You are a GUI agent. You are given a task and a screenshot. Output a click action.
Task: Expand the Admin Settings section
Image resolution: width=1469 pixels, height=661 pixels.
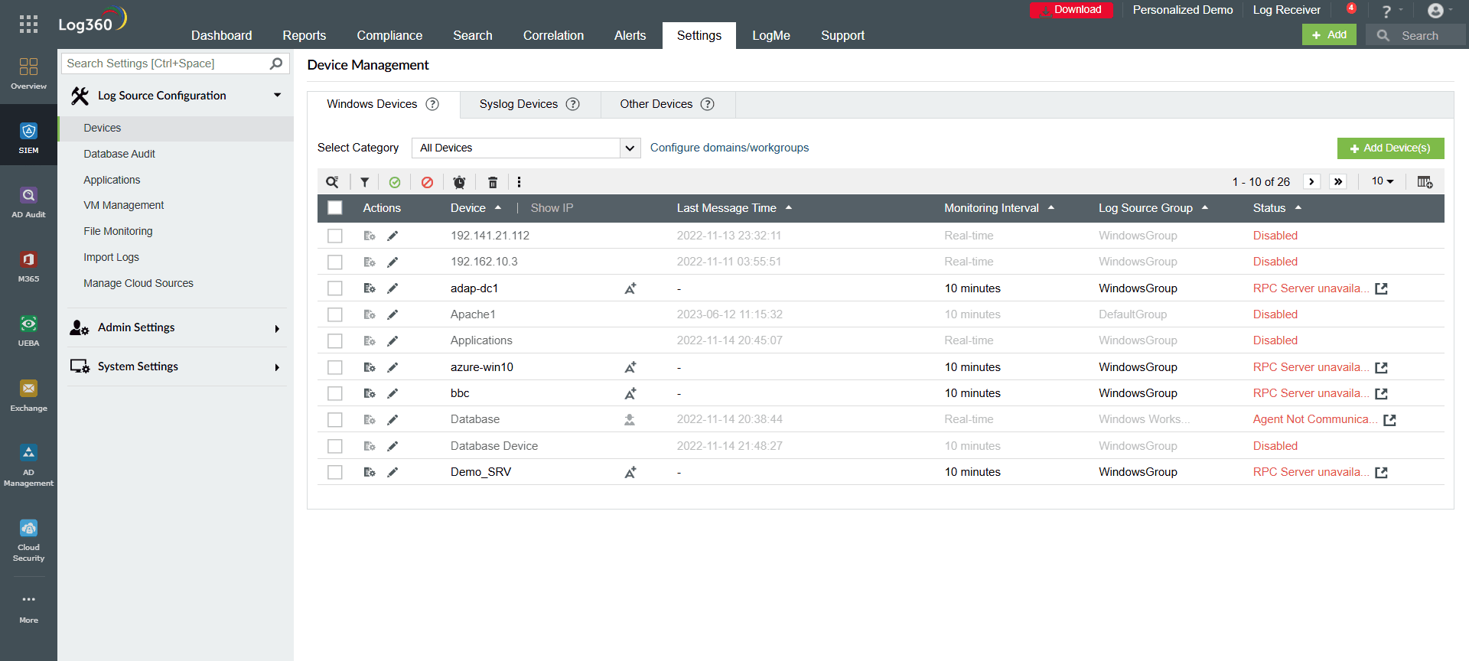[x=277, y=328]
